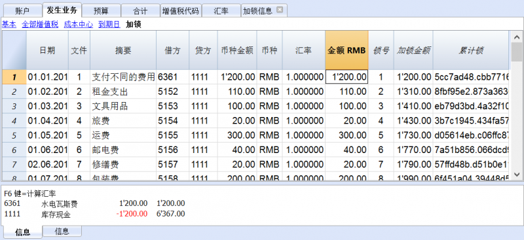This screenshot has height=240, width=524.
Task: Click the 币种 column header
Action: coord(269,50)
